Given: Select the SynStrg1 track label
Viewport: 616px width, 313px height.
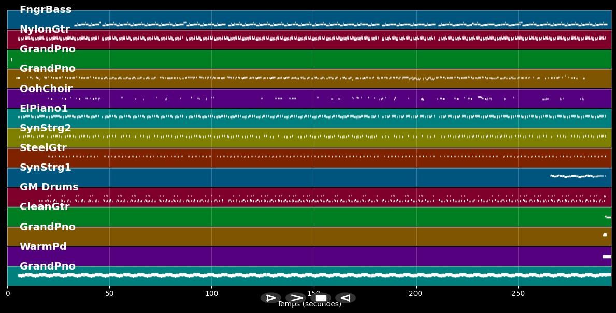Looking at the screenshot, I should point(46,168).
